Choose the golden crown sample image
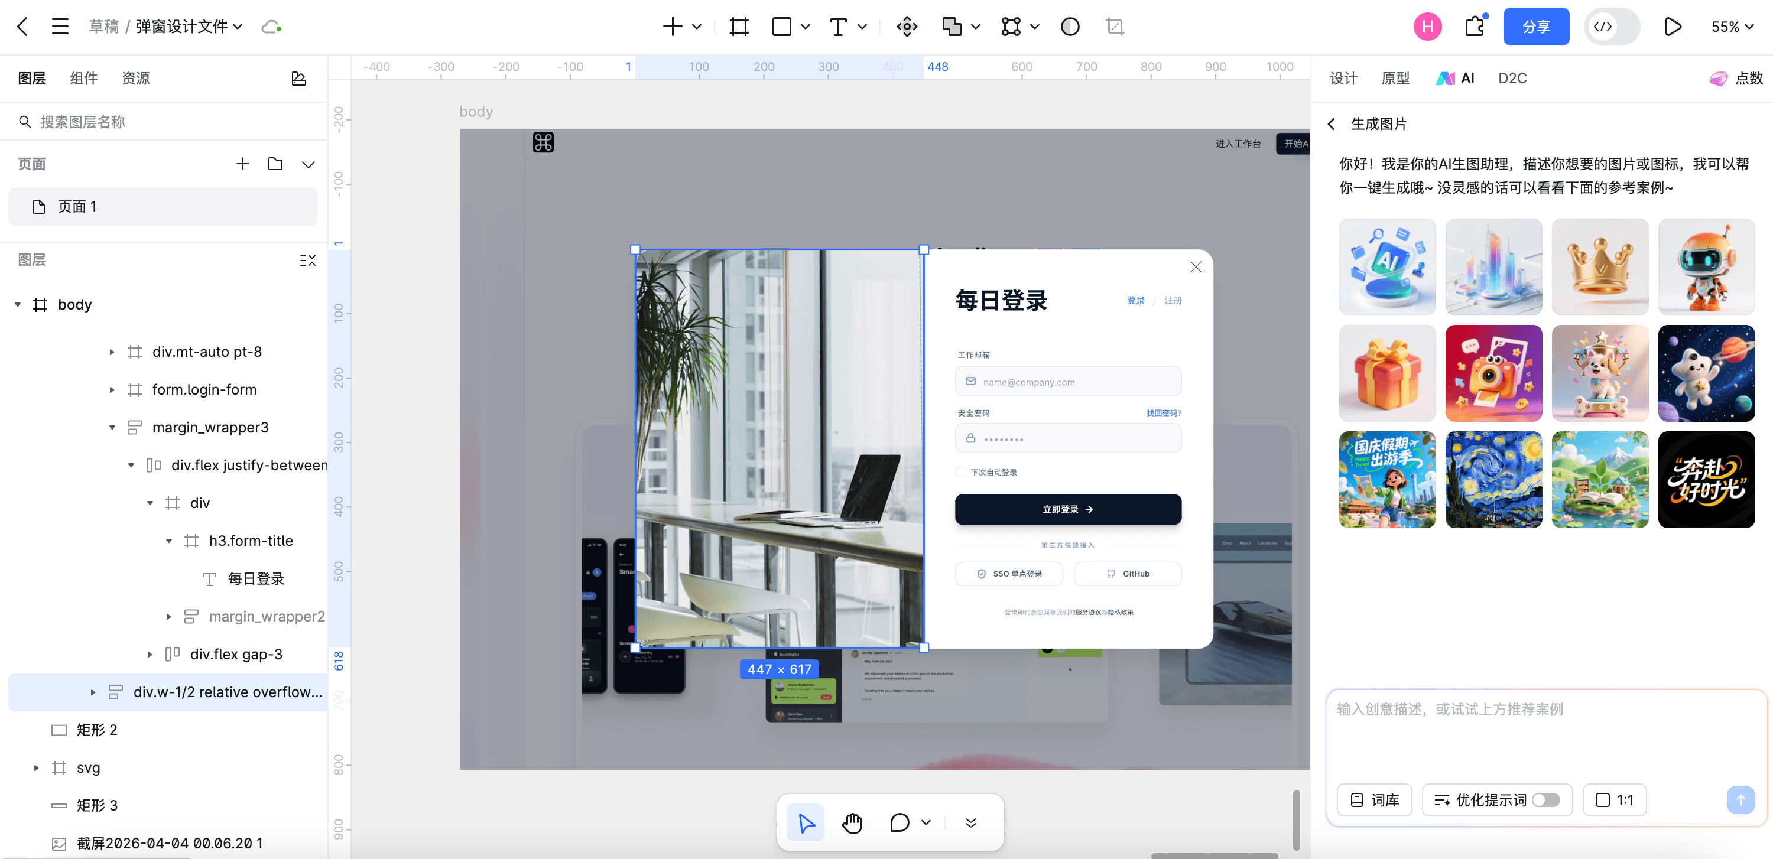 point(1600,267)
